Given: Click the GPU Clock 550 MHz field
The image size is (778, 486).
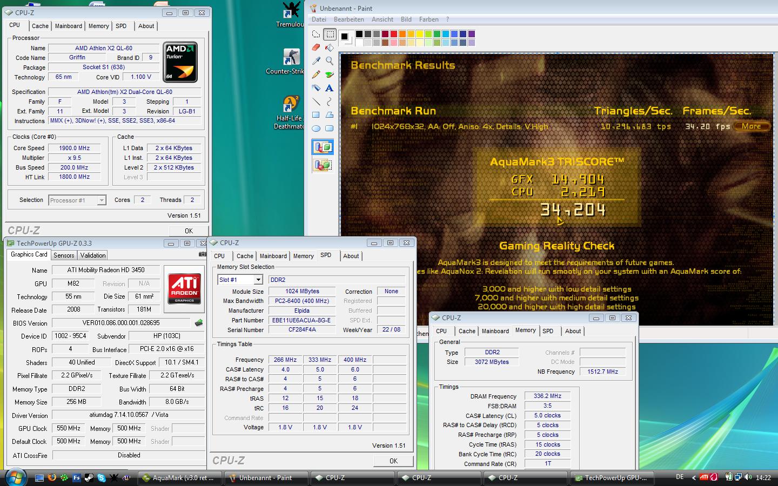Looking at the screenshot, I should [69, 428].
